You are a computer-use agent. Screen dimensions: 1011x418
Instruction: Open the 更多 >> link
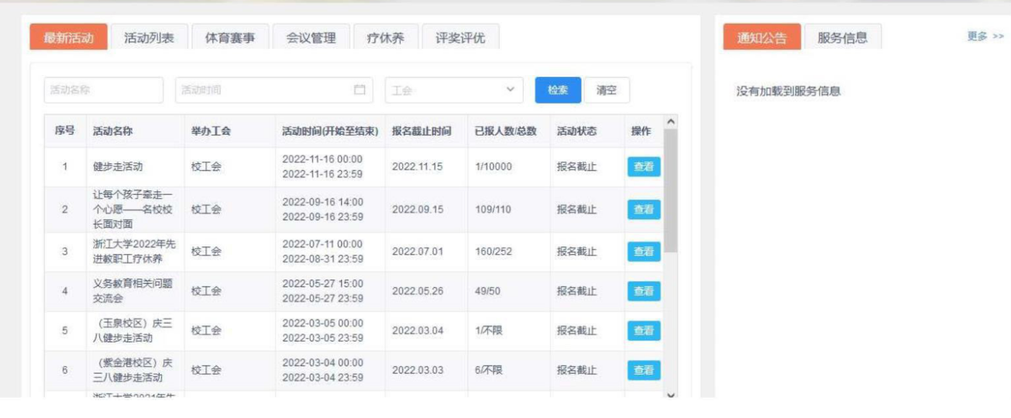pyautogui.click(x=985, y=36)
